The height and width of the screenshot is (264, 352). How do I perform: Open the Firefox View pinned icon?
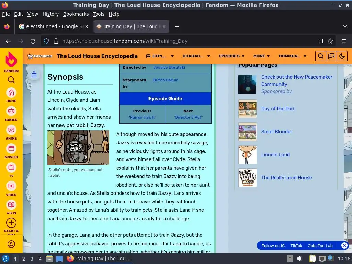7,26
